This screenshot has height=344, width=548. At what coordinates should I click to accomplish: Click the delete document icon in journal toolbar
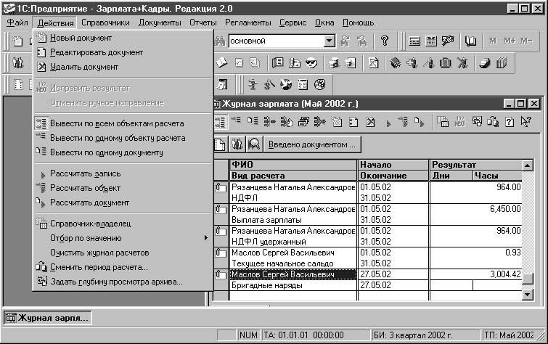point(370,122)
